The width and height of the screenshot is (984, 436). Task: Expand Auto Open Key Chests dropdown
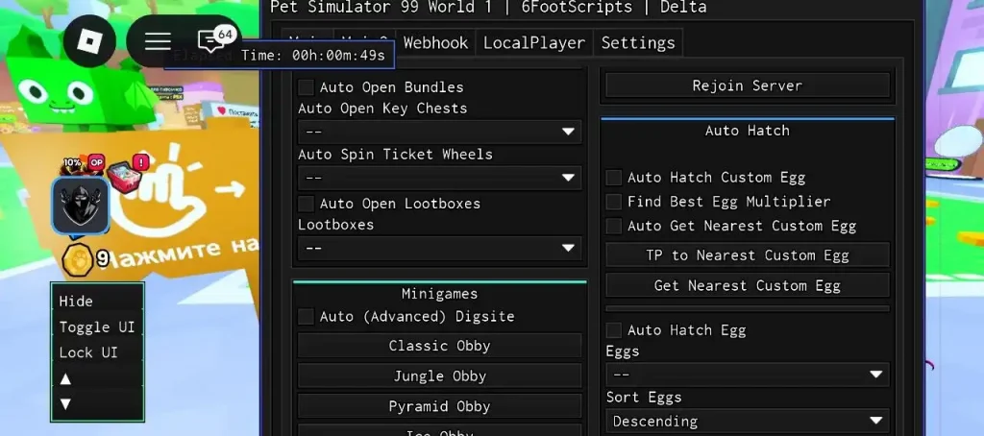tap(439, 133)
